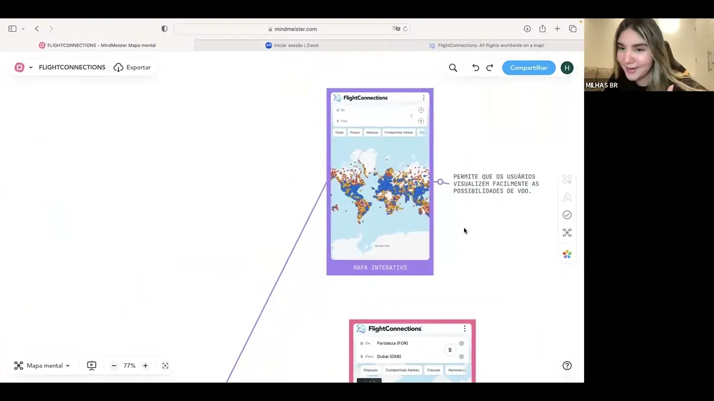
Task: Click the Compartilhar button
Action: pos(529,67)
